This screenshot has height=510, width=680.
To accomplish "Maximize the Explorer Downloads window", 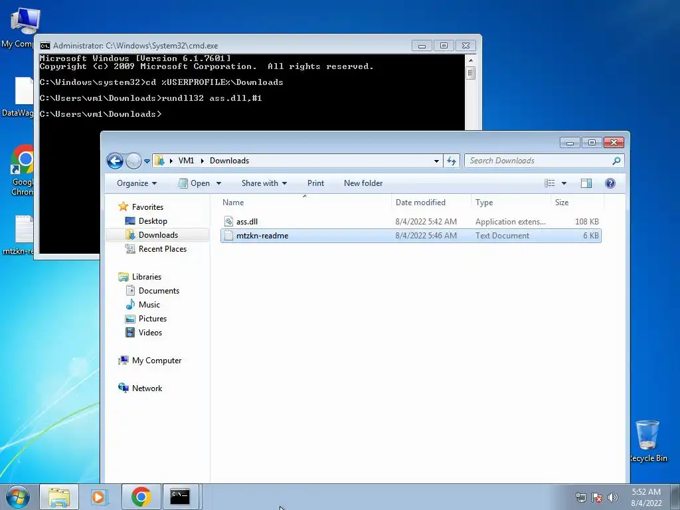I will tap(592, 143).
